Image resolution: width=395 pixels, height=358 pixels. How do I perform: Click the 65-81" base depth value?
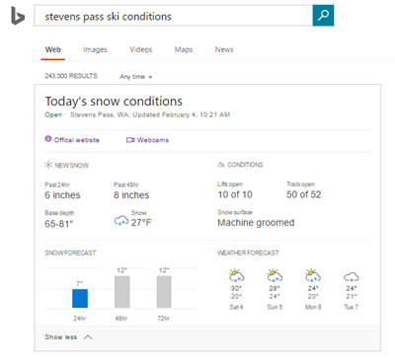59,224
